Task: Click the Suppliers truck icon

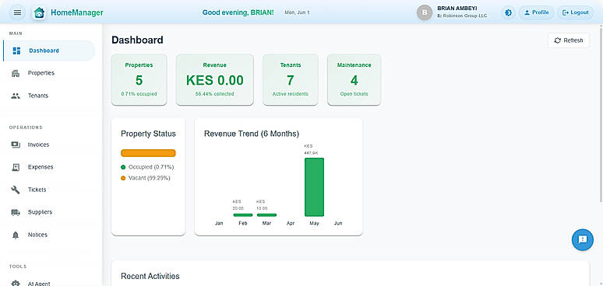Action: pos(16,212)
